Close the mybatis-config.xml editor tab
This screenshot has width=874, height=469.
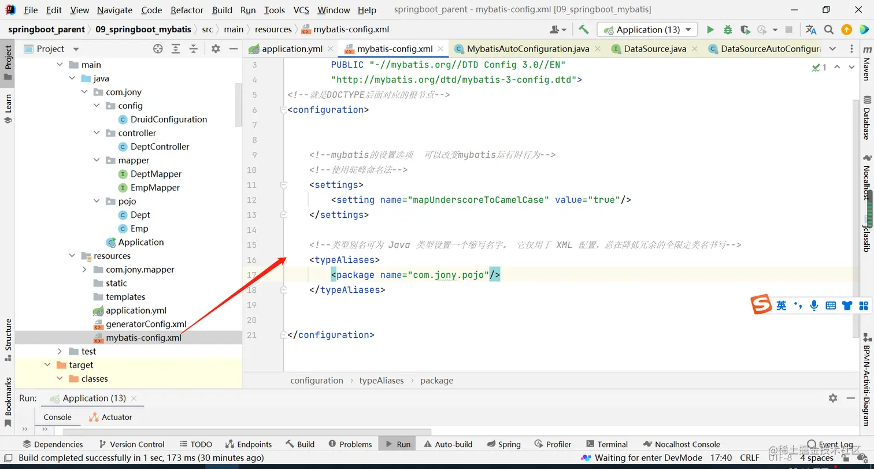(x=440, y=49)
